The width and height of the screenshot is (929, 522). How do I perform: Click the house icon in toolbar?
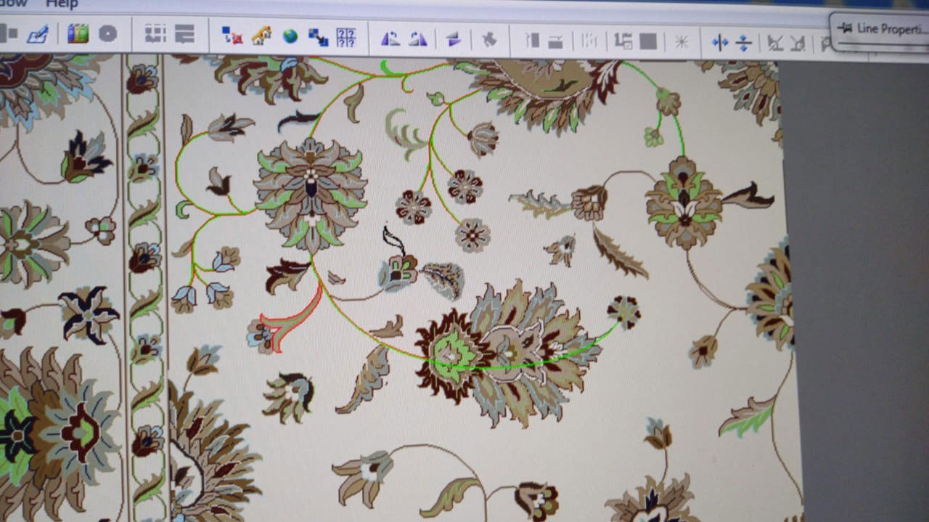coord(261,36)
